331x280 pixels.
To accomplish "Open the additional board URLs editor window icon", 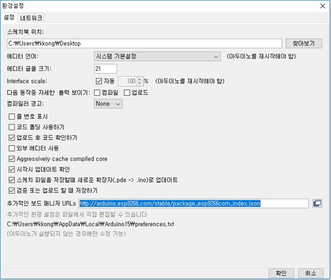I will pyautogui.click(x=317, y=204).
